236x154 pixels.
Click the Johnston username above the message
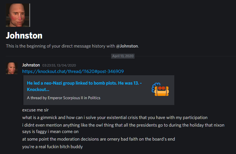31,65
